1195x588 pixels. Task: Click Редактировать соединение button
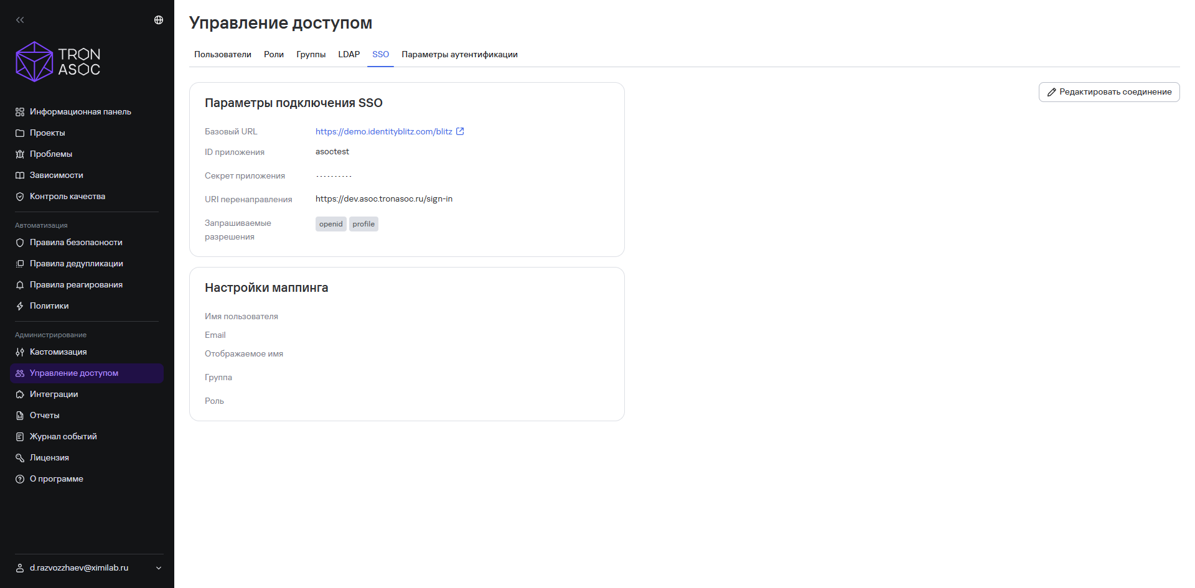[1109, 92]
